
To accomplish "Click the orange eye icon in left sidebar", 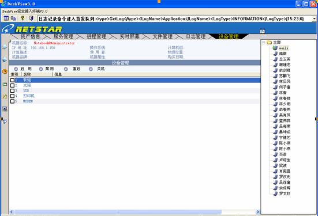I will [x=5, y=71].
